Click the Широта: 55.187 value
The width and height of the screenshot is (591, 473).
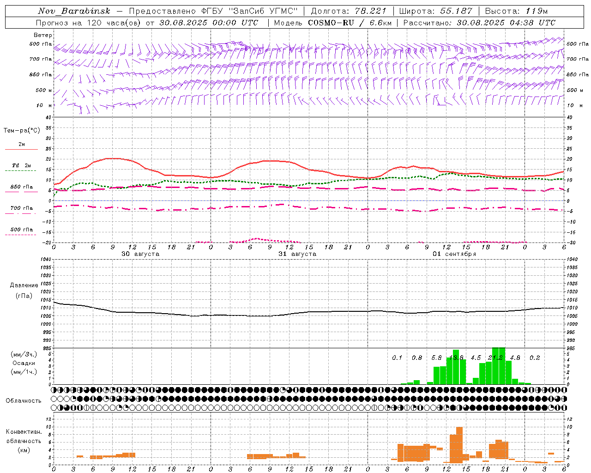[x=436, y=11]
